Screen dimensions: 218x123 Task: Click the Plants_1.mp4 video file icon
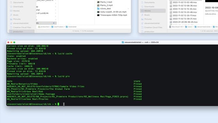click(x=98, y=2)
